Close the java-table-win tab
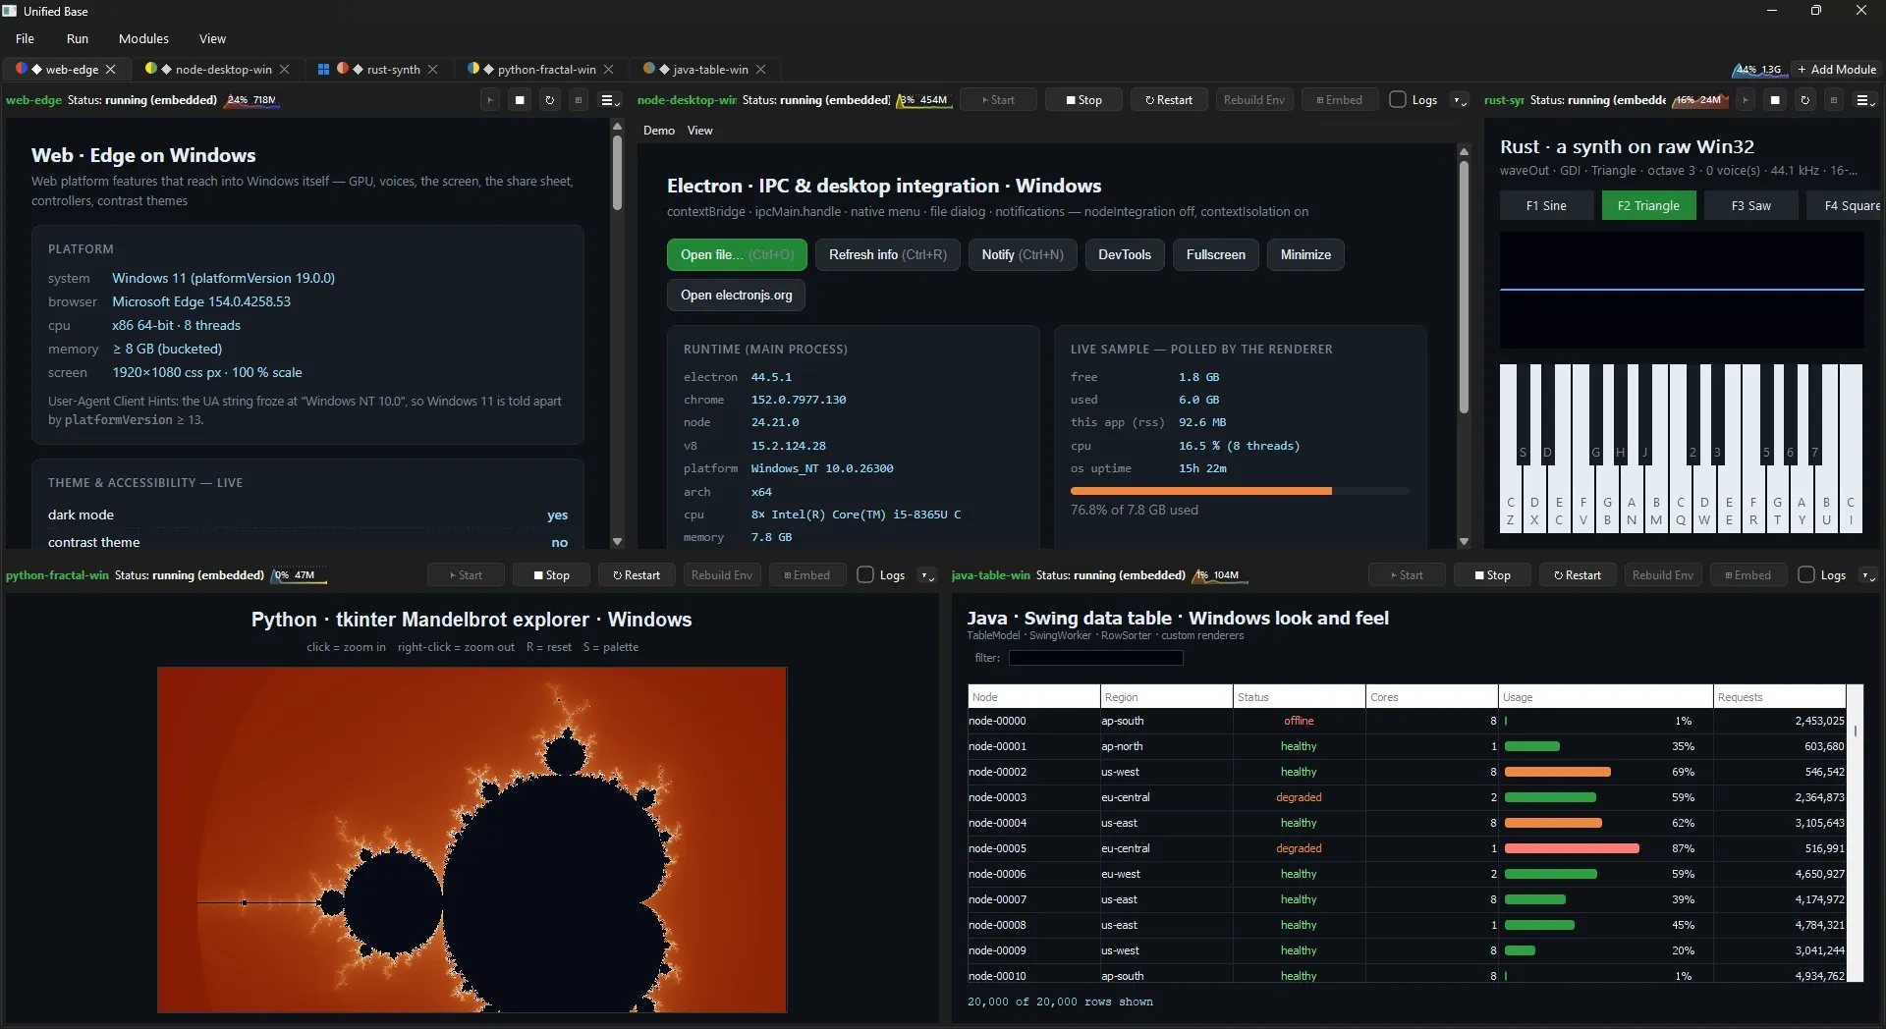Viewport: 1886px width, 1029px height. 761,70
